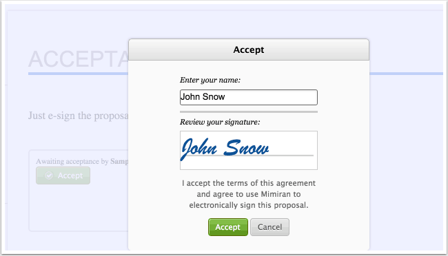
Task: Click the green Accept button in dialog
Action: (x=228, y=227)
